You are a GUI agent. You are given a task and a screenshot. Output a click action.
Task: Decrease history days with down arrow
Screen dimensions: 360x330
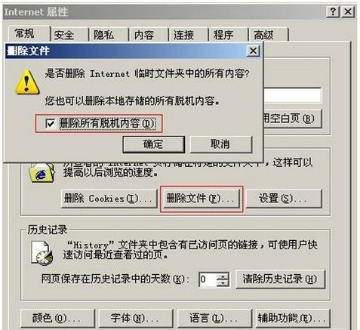[223, 282]
